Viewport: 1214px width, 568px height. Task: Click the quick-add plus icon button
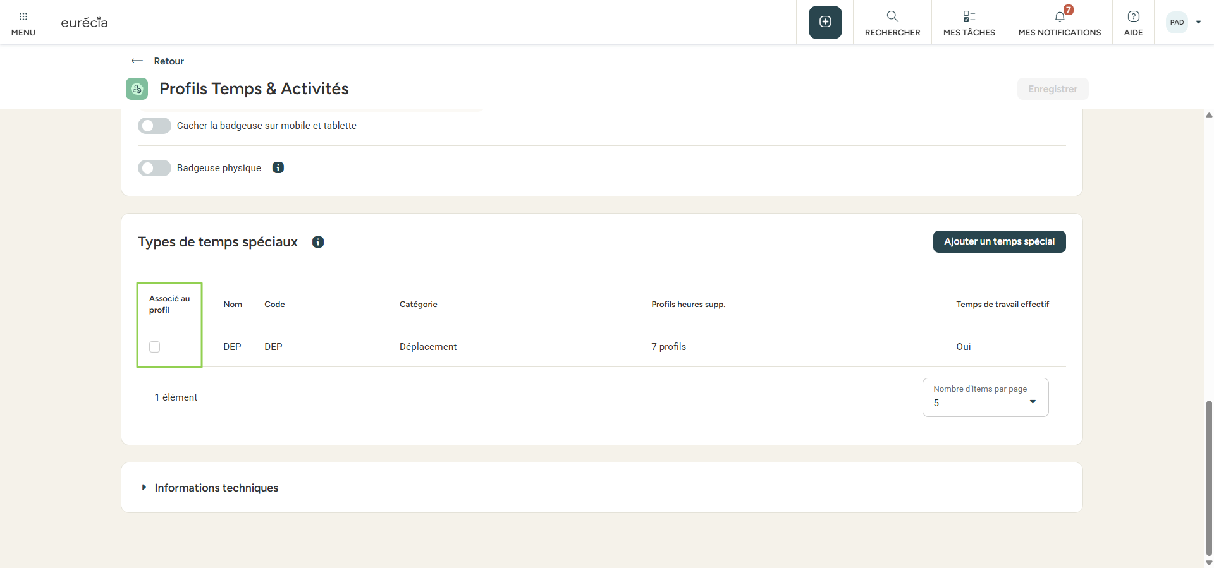[825, 22]
